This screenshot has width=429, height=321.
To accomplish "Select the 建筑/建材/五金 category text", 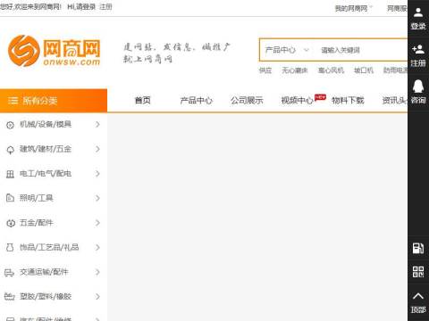I will point(46,149).
